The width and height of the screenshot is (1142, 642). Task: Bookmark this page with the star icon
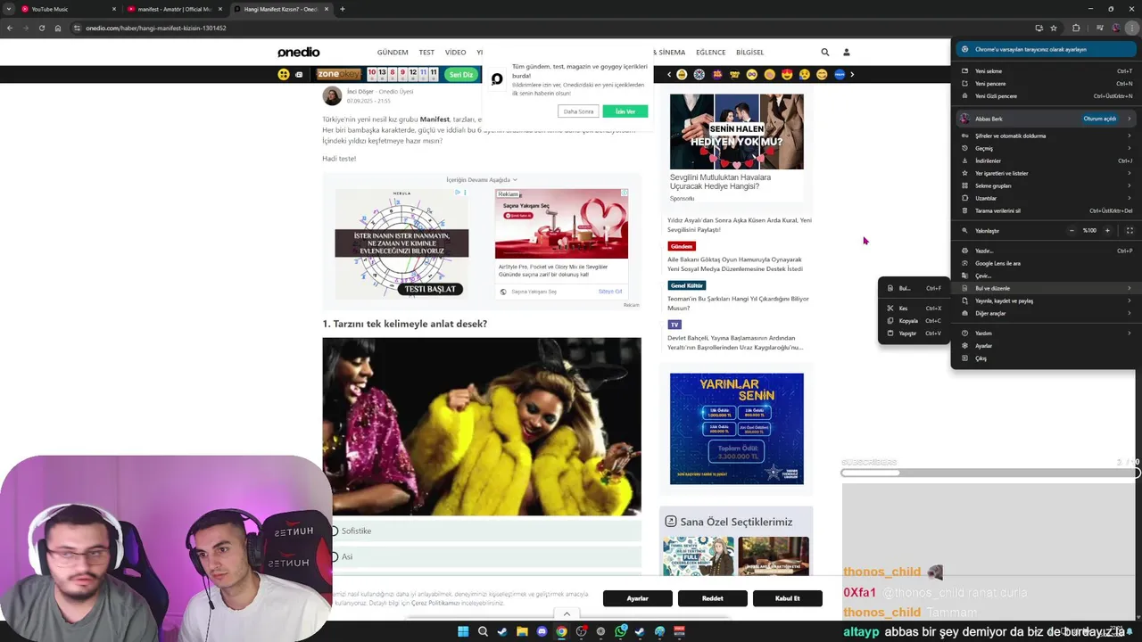[1054, 28]
